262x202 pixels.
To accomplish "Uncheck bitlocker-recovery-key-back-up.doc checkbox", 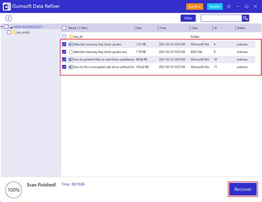I will pyautogui.click(x=64, y=44).
